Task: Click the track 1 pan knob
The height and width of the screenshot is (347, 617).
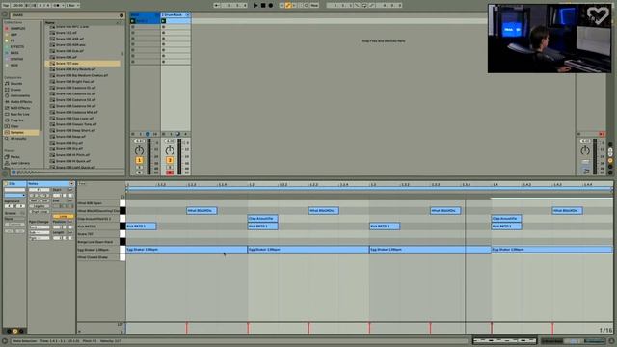Action: (x=139, y=150)
